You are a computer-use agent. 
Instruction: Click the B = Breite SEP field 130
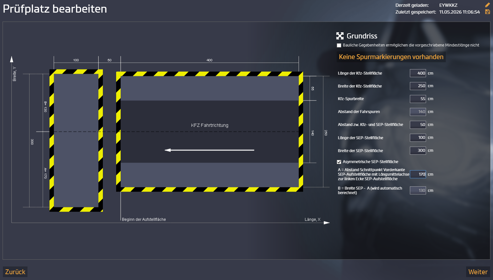point(418,191)
